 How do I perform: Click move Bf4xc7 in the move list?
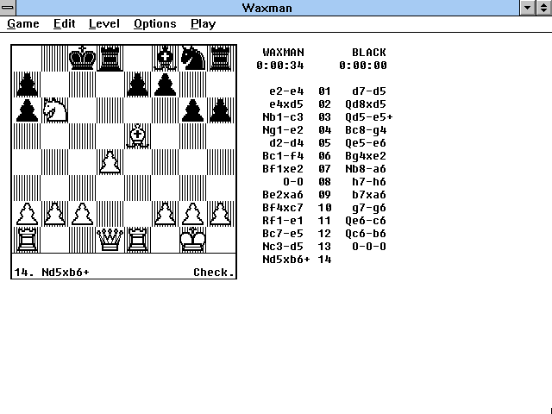click(283, 208)
